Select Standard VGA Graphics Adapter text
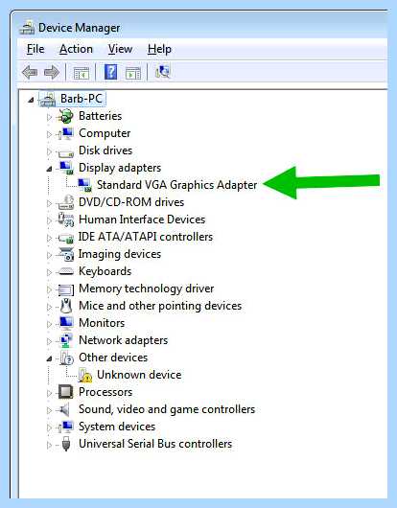The width and height of the screenshot is (397, 508). (177, 185)
